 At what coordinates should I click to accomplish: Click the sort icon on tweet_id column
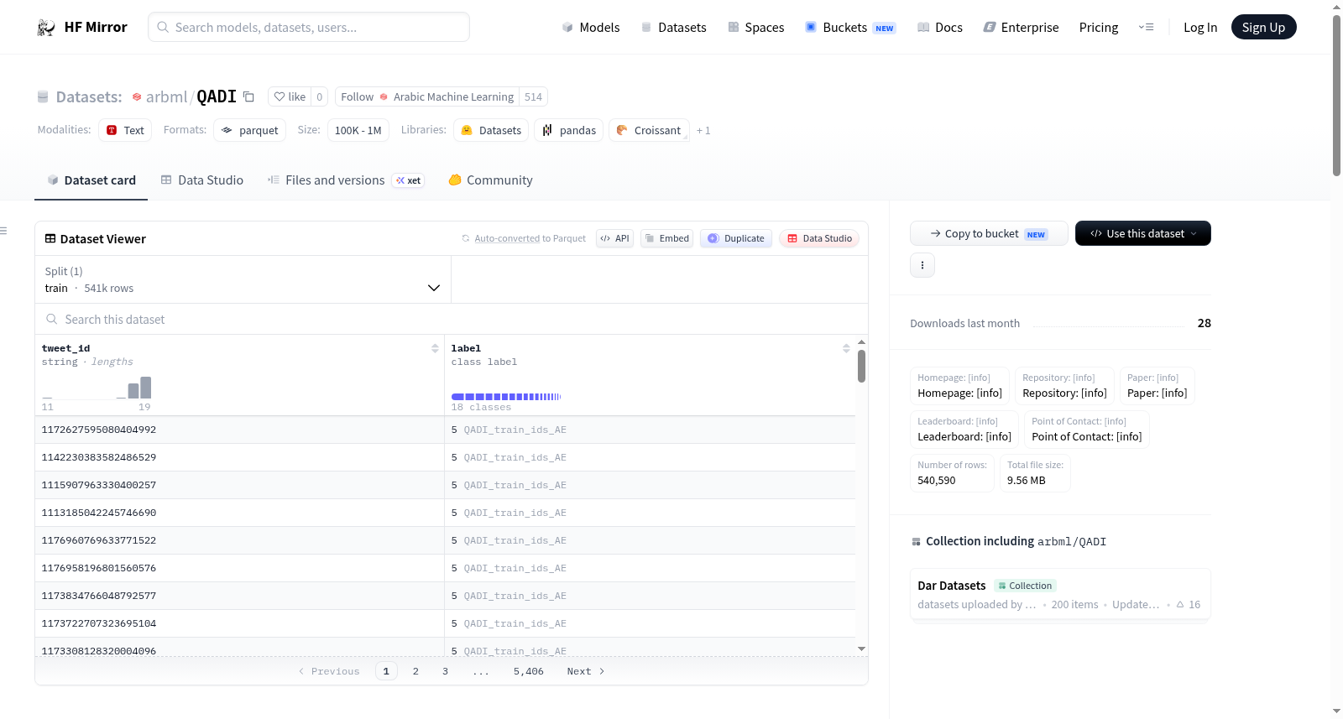435,348
